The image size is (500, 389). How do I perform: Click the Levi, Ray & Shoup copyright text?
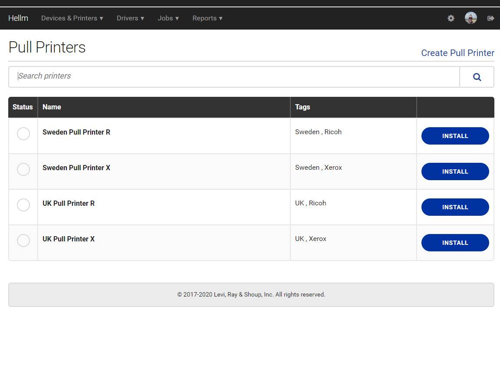coord(251,295)
